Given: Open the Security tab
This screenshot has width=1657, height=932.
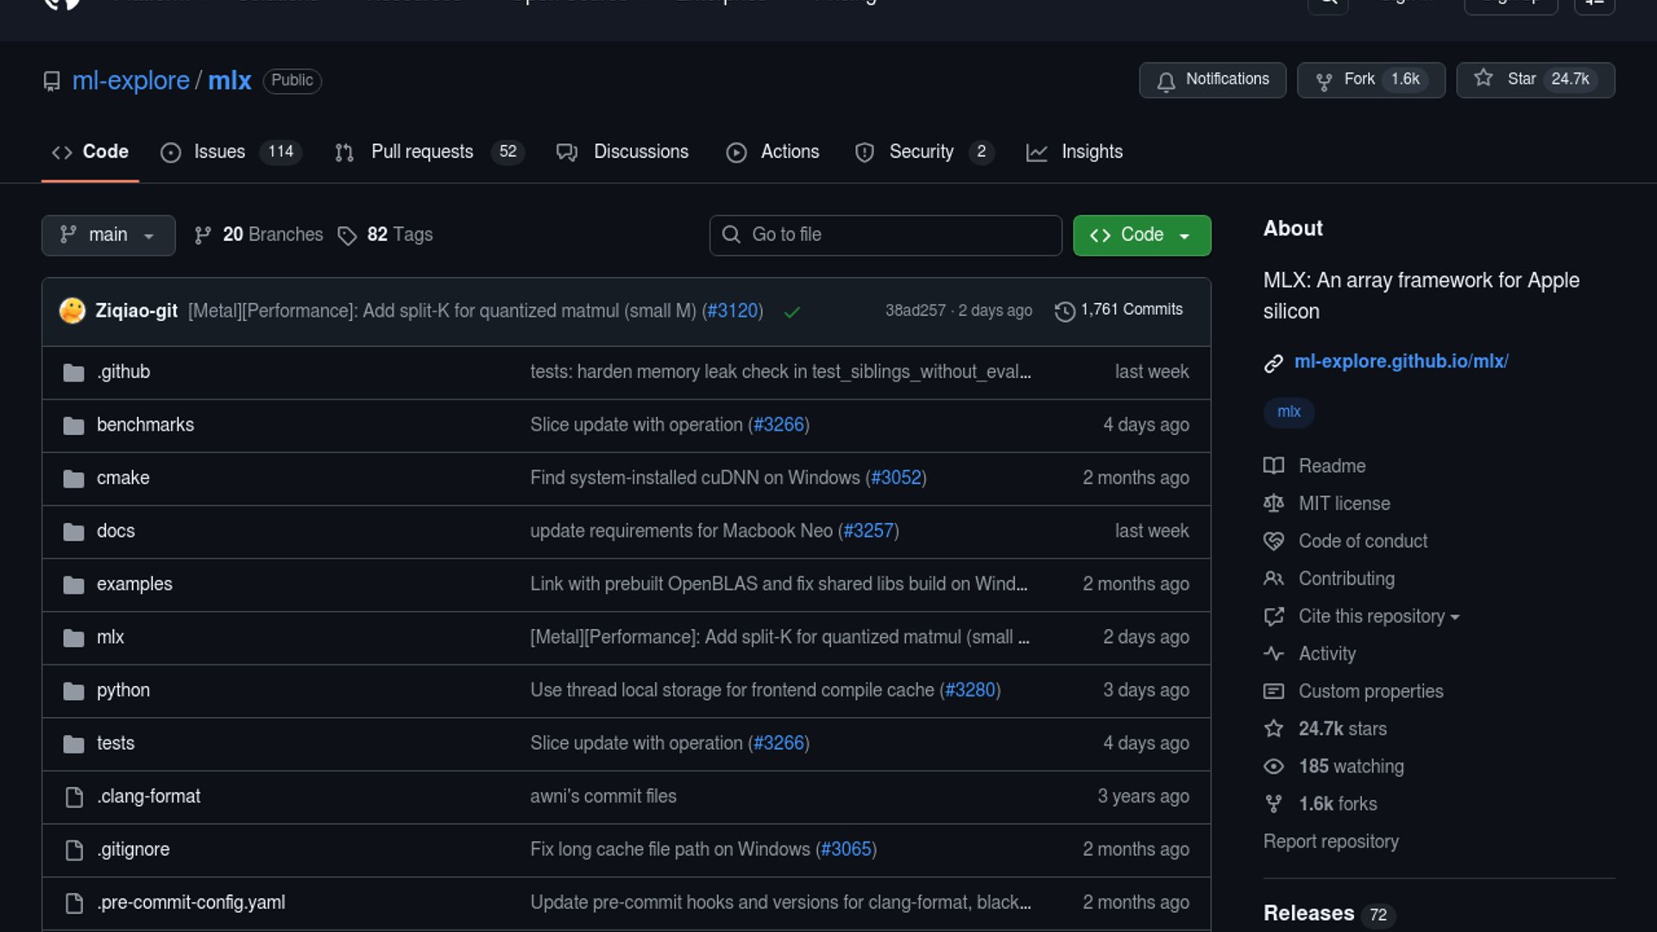Looking at the screenshot, I should coord(923,152).
